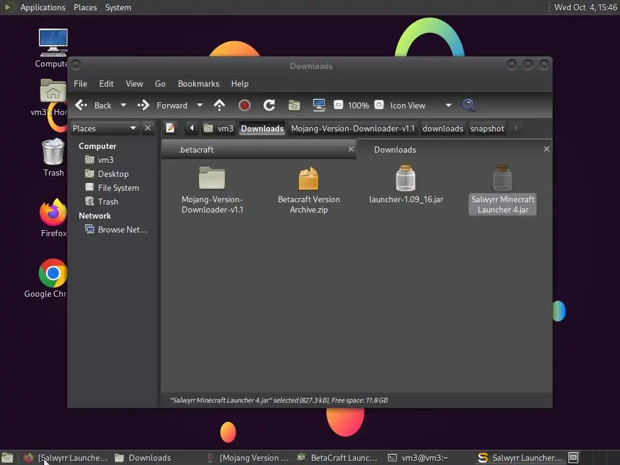Select the Betacraft Version Archive.zip file
The width and height of the screenshot is (620, 465).
pos(308,190)
